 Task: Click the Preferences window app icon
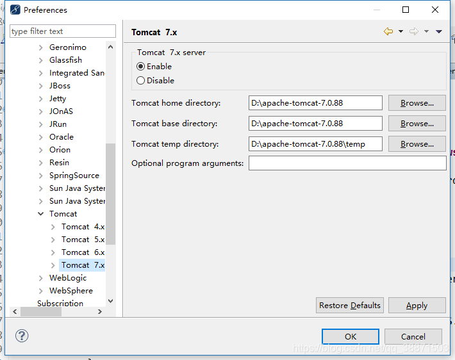click(x=15, y=10)
